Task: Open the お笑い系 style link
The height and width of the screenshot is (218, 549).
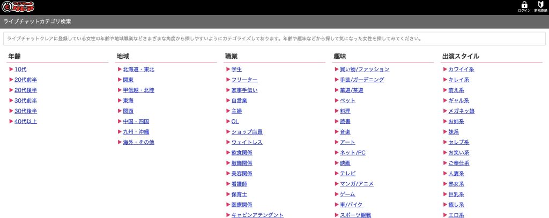Action: 459,153
